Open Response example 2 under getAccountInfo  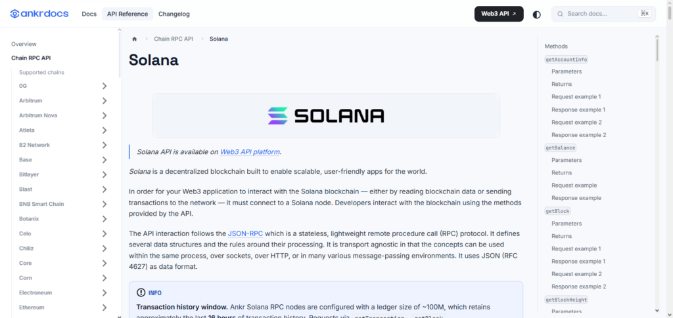pos(578,135)
